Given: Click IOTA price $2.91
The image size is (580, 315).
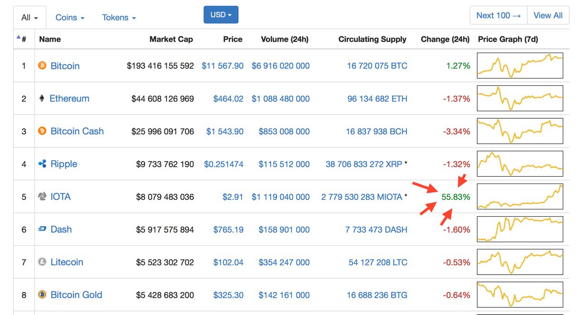Looking at the screenshot, I should [x=233, y=197].
